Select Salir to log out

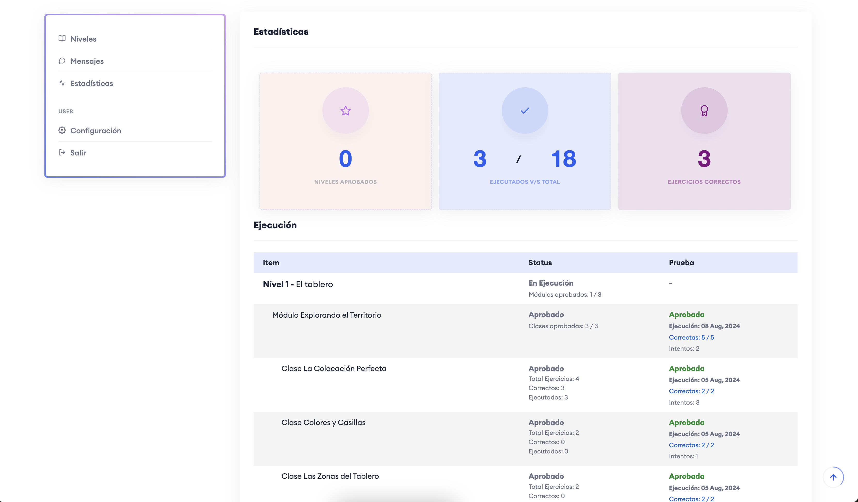click(78, 153)
